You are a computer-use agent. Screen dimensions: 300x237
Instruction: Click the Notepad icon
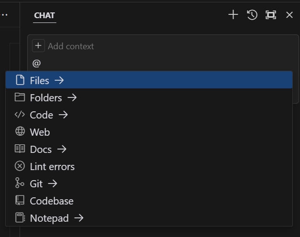(20, 217)
